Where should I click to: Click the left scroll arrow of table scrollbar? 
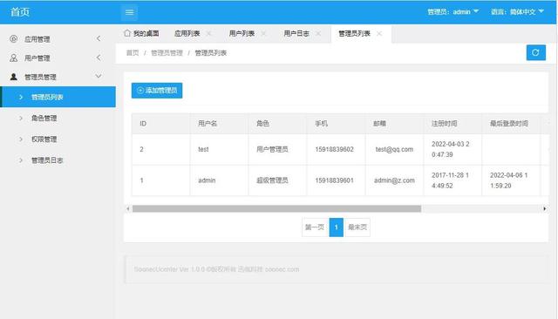pos(128,209)
